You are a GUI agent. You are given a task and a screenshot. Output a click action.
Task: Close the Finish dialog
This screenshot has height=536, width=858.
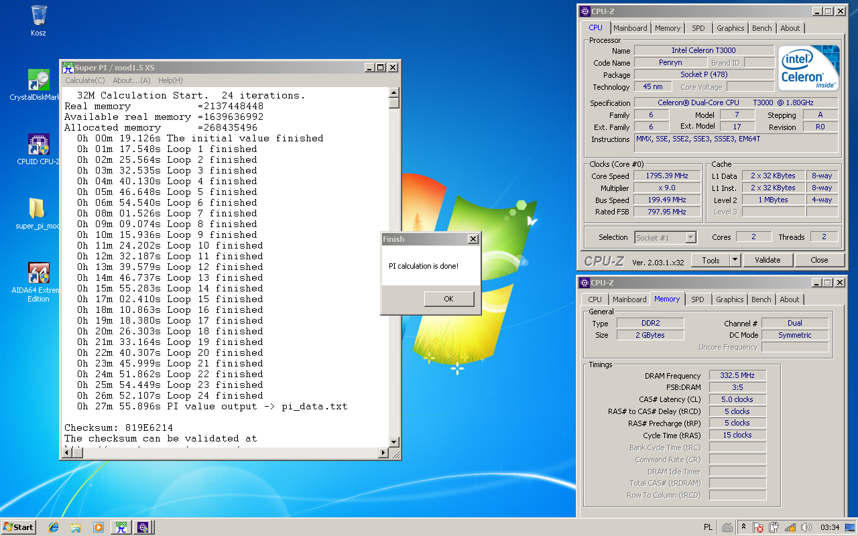coord(473,239)
